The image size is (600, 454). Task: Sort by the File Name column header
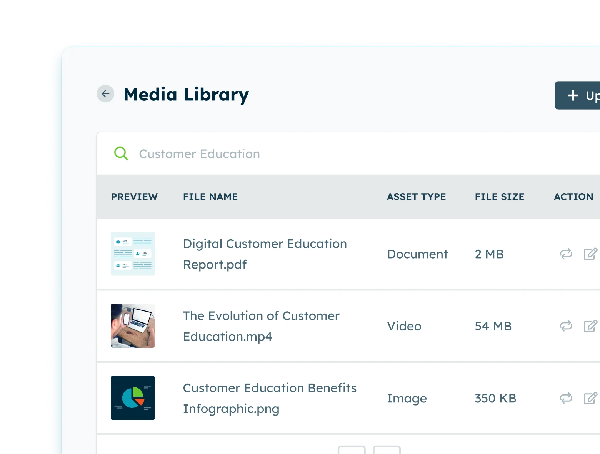pyautogui.click(x=210, y=197)
